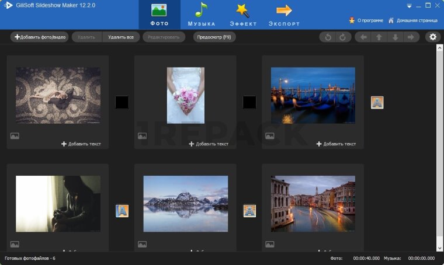Start Предосмотр (F9) preview

214,37
